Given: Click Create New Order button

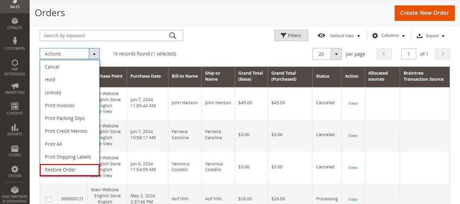Looking at the screenshot, I should [424, 13].
